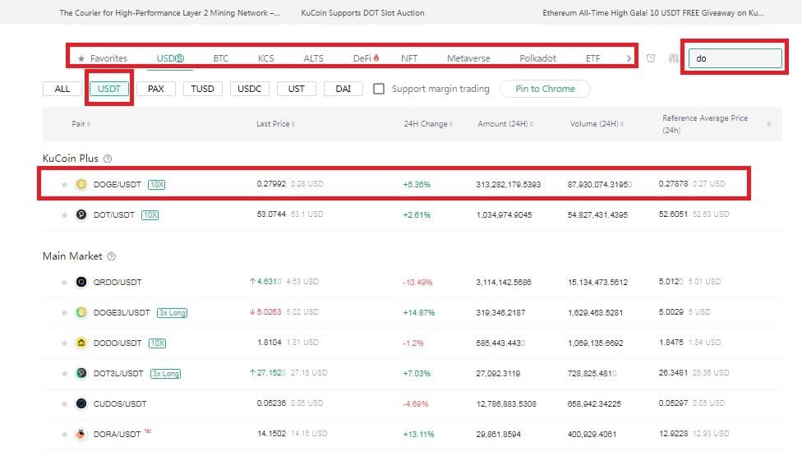Switch to the USDⓈ market tab

coord(170,58)
